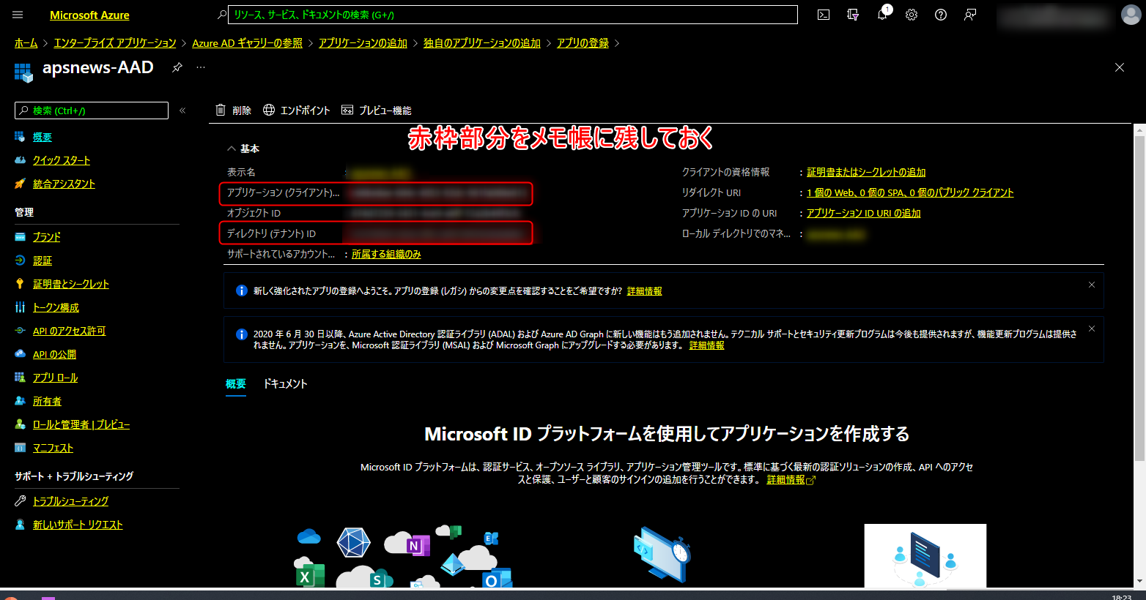Open トークン構成 in sidebar
Image resolution: width=1146 pixels, height=600 pixels.
coord(56,307)
